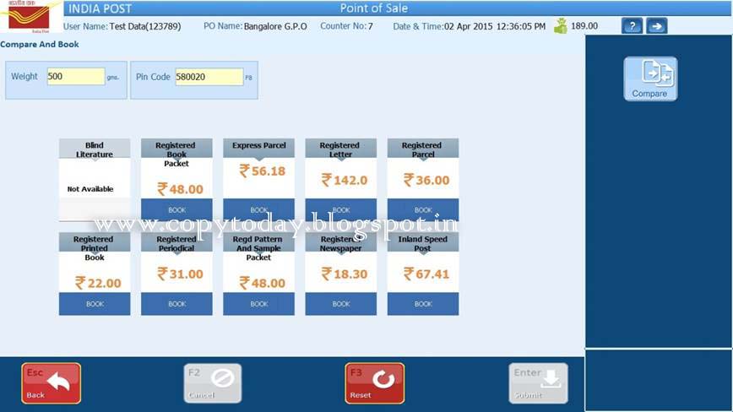Click the Point of Sale title
This screenshot has height=412, width=733.
373,8
